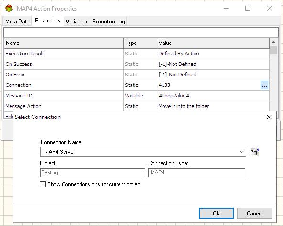Click the Value column header
This screenshot has height=226, width=283.
213,43
